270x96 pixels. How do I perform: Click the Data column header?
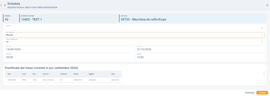(x=9, y=74)
